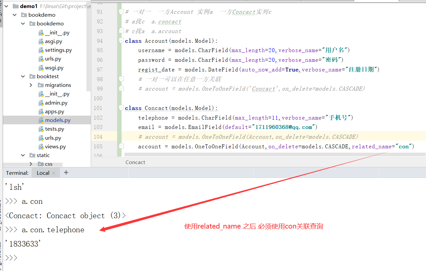Place cursor on password field line
The width and height of the screenshot is (426, 271).
click(x=241, y=60)
